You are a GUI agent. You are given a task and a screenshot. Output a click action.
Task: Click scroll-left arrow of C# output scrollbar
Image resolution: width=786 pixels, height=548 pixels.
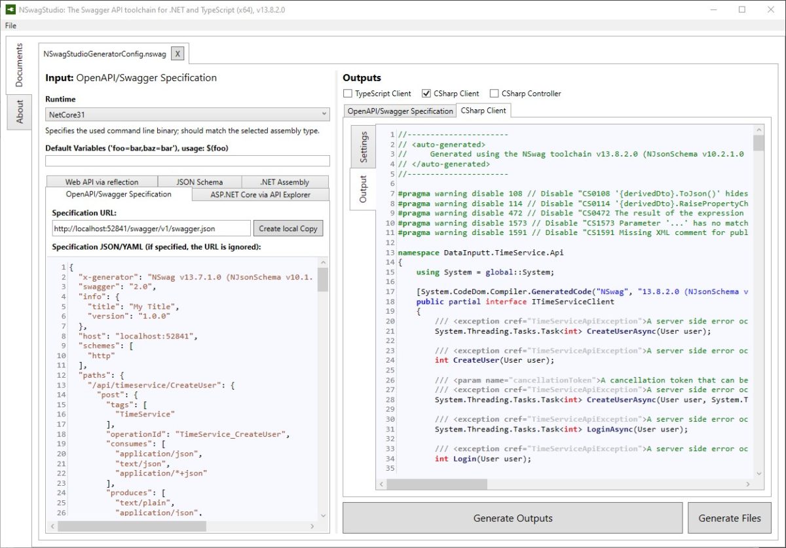pyautogui.click(x=383, y=484)
